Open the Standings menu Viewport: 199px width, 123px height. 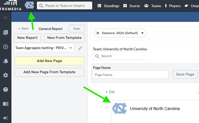(108, 6)
